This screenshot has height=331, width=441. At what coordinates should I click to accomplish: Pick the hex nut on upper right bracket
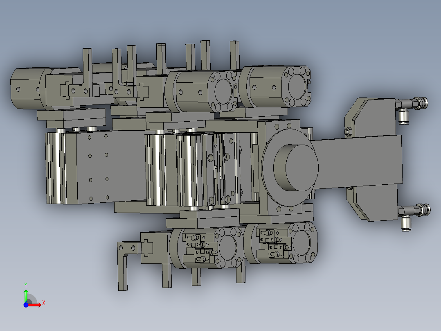[348, 131]
